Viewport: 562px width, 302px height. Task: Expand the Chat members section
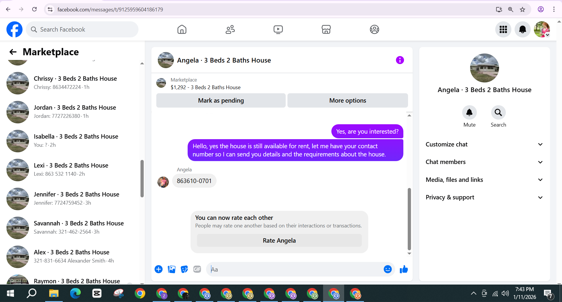[484, 162]
